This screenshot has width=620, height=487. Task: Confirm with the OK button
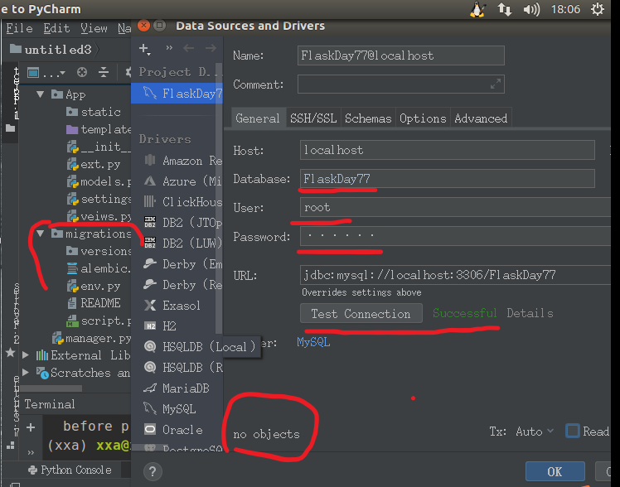(555, 471)
